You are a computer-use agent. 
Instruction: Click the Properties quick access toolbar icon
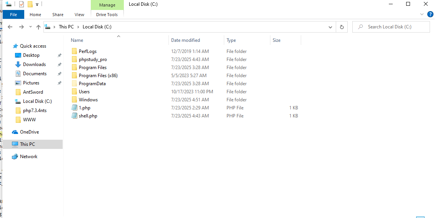22,4
